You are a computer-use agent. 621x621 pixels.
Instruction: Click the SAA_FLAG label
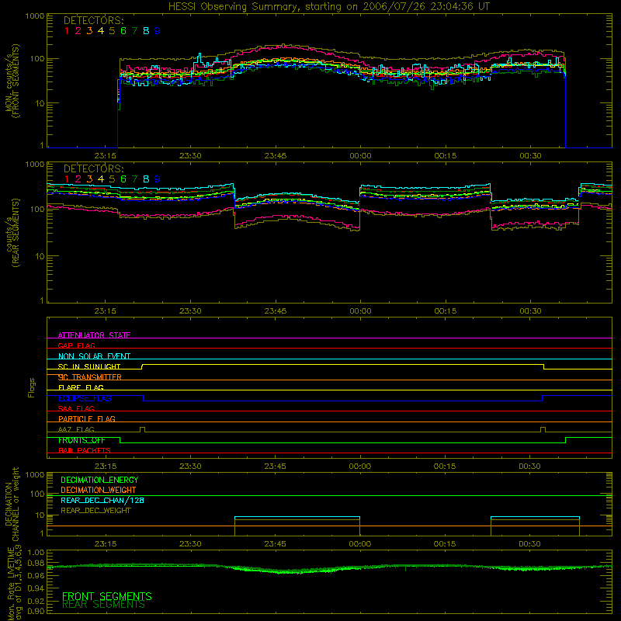76,409
